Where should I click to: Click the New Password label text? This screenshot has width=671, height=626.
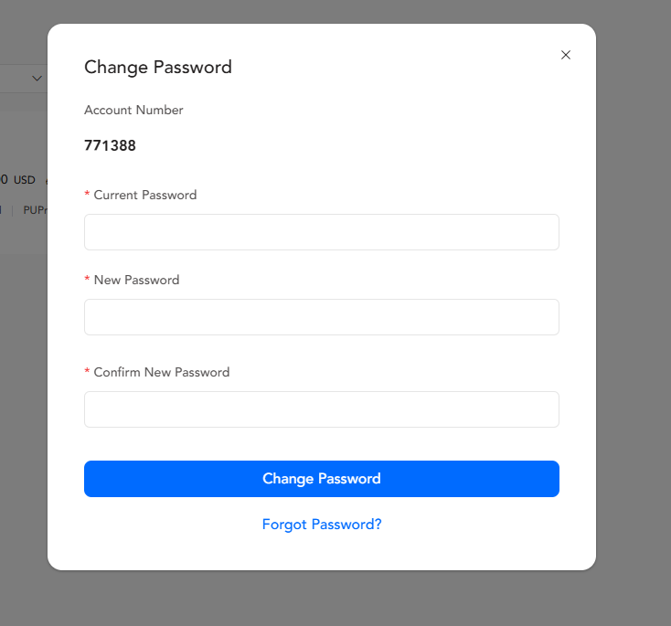136,280
